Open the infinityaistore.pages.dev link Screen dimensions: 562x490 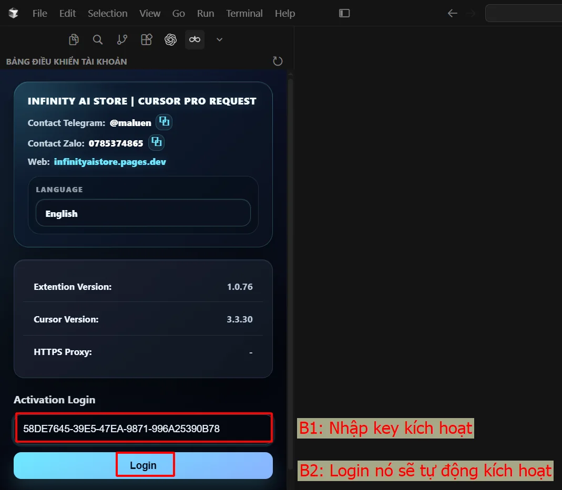click(x=110, y=162)
